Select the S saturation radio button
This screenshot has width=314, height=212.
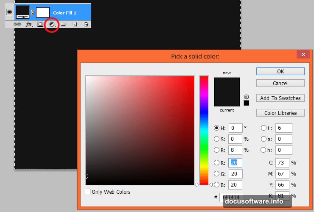pos(216,139)
